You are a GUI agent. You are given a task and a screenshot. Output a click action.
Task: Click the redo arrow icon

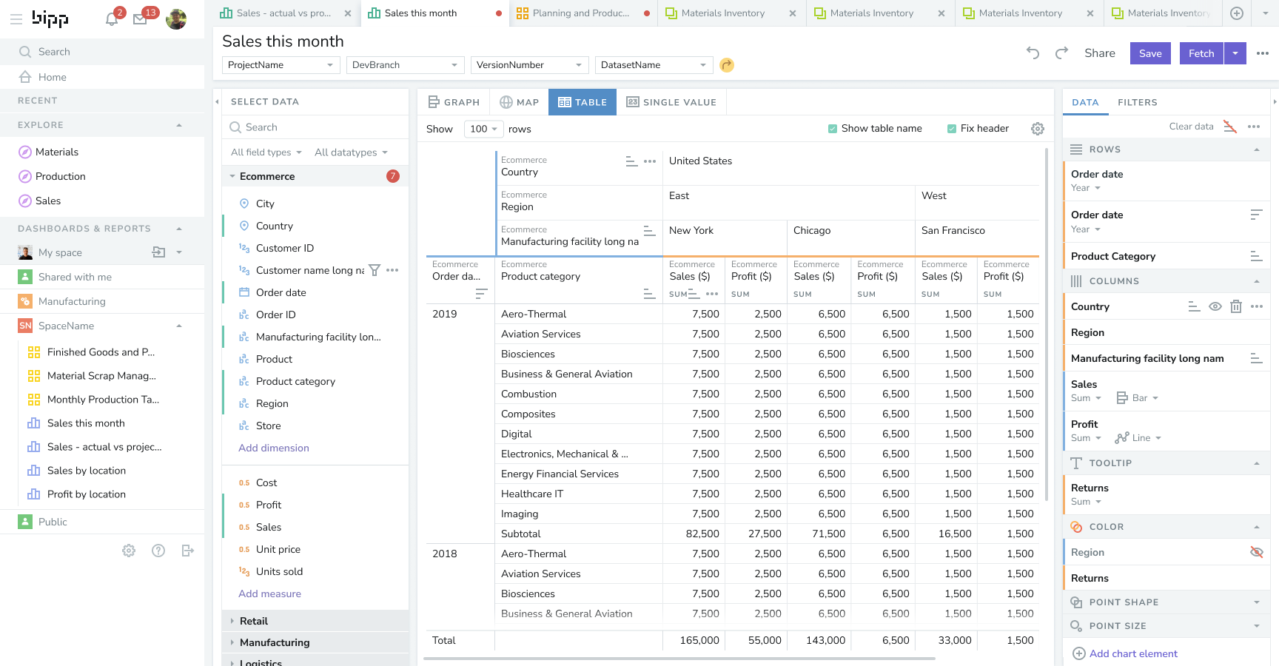pos(1061,53)
